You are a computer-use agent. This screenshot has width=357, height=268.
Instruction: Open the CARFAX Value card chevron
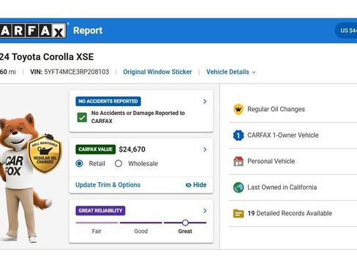tap(205, 149)
